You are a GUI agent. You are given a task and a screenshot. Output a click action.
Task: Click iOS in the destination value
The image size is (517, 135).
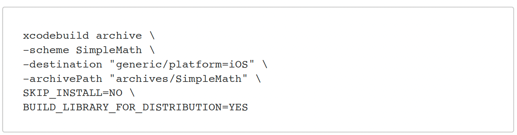pyautogui.click(x=238, y=64)
